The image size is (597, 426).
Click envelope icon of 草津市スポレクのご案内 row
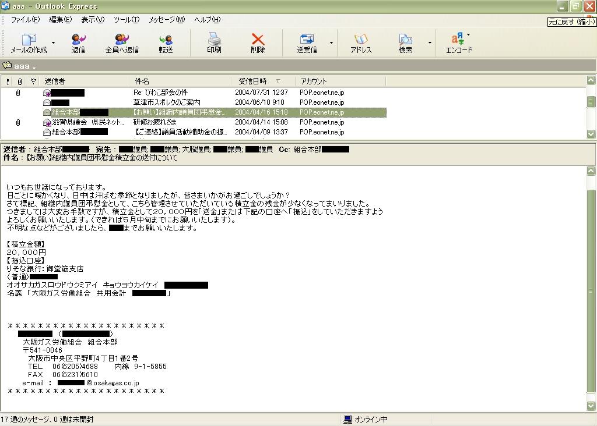click(47, 102)
